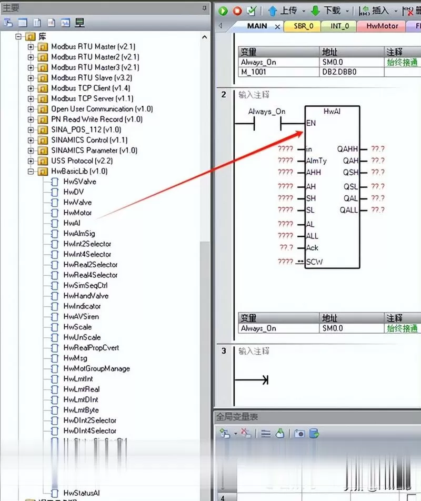This screenshot has width=421, height=501.
Task: Select the HwReal4Selector block
Action: [x=90, y=275]
